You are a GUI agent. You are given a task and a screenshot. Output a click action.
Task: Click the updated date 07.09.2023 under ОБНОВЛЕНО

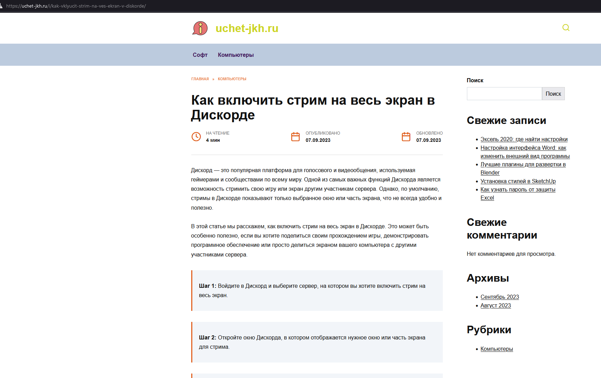(428, 140)
